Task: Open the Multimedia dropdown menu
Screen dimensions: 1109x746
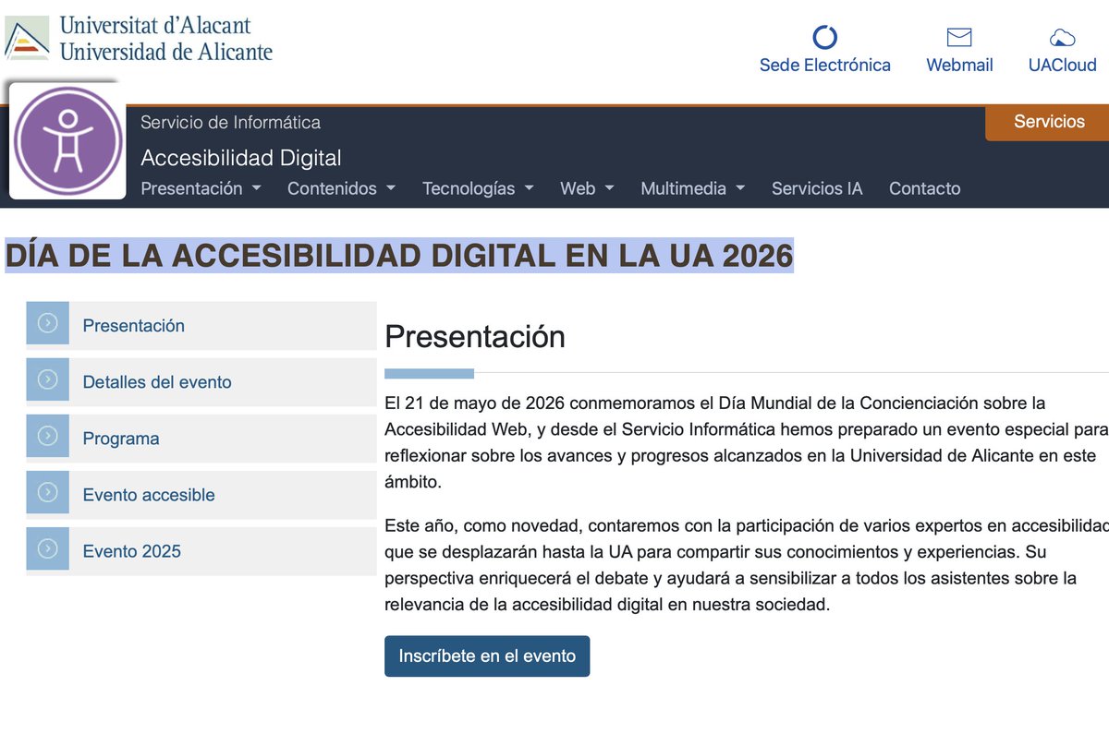Action: [693, 188]
